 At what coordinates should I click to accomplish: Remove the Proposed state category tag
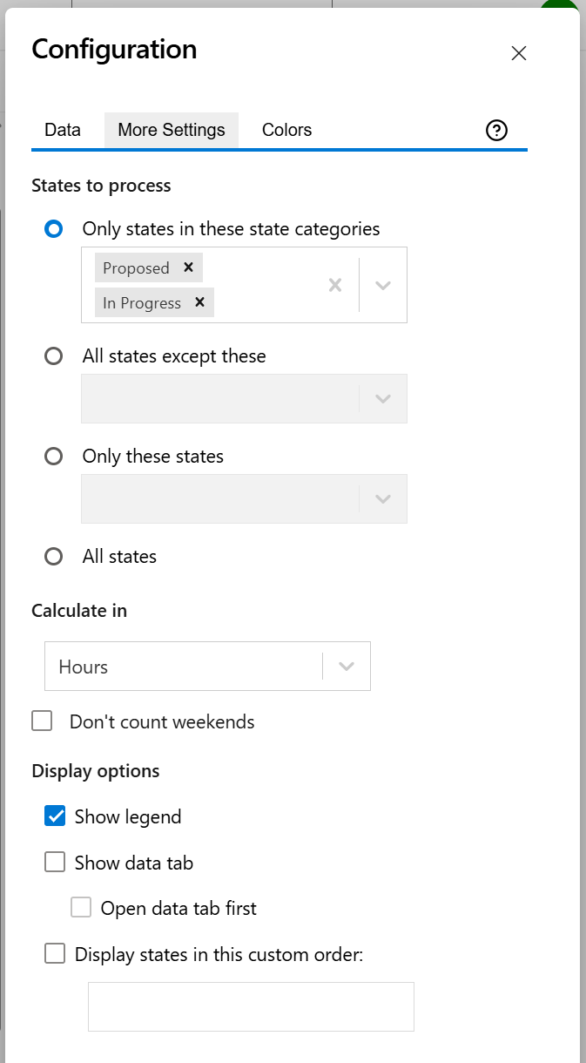(189, 267)
